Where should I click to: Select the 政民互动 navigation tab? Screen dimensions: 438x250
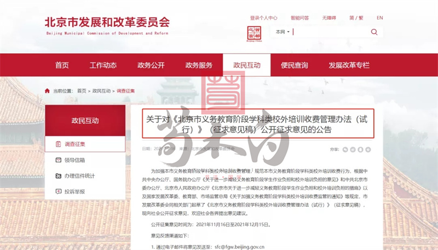pos(247,65)
